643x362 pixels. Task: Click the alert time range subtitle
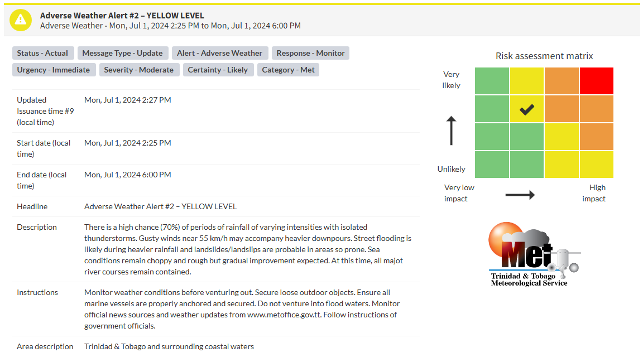(x=170, y=26)
